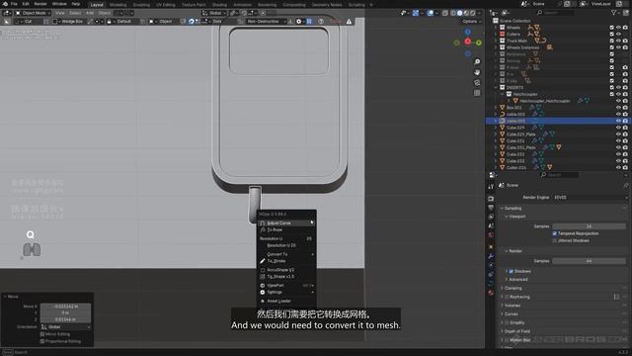Screen dimensions: 632x356
Task: Open the Render menu
Action: click(x=40, y=4)
